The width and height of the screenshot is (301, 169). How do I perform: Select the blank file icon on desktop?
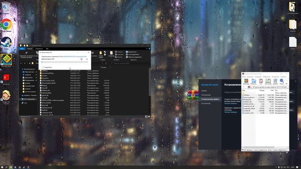(x=293, y=43)
